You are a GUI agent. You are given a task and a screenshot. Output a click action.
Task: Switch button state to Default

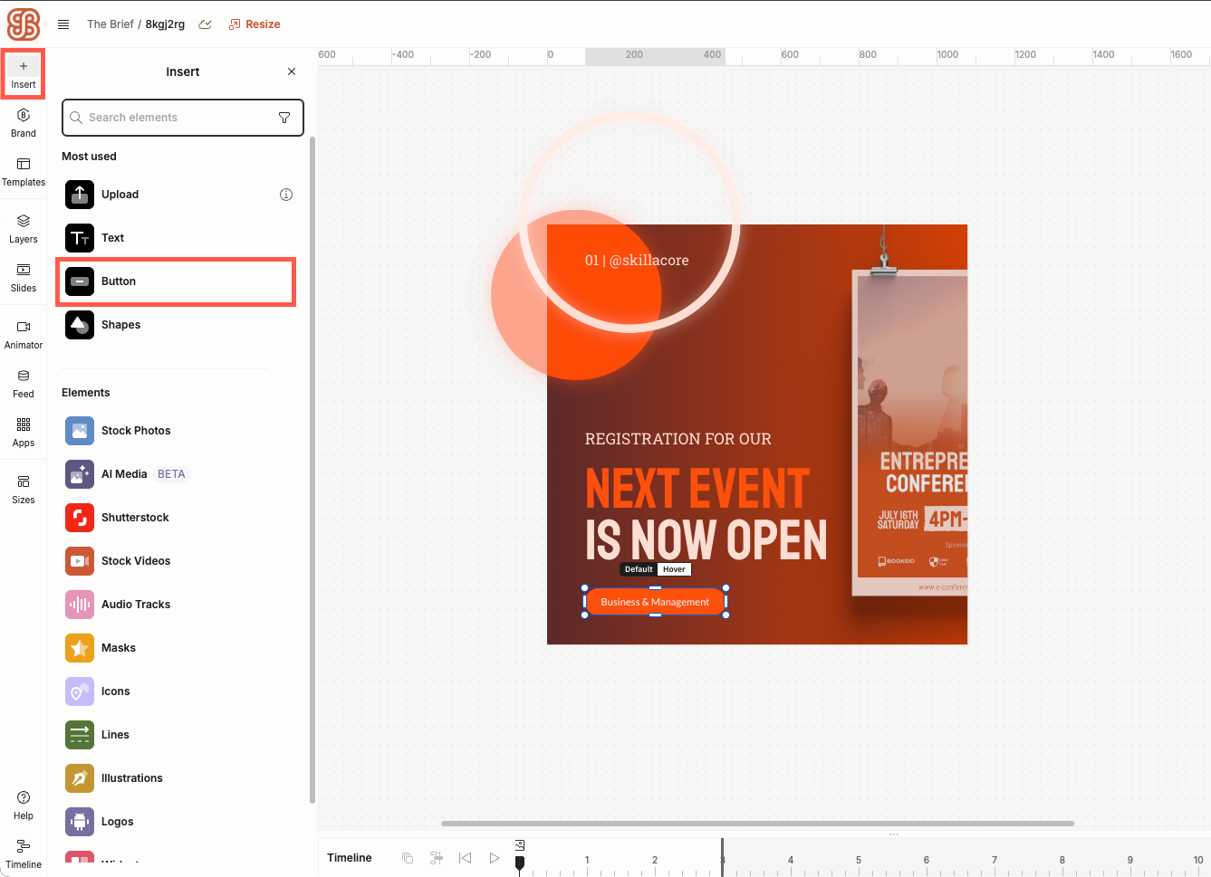click(x=639, y=569)
